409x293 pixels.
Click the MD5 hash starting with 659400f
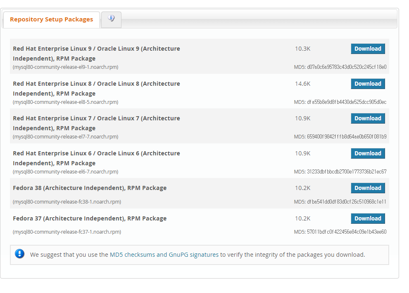pyautogui.click(x=347, y=137)
